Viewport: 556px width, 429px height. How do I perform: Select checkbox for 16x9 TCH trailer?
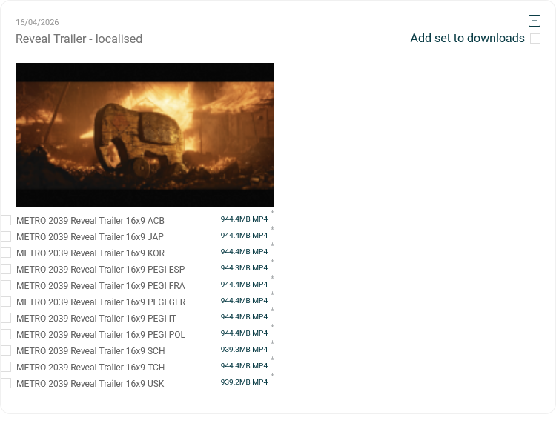[x=6, y=367]
